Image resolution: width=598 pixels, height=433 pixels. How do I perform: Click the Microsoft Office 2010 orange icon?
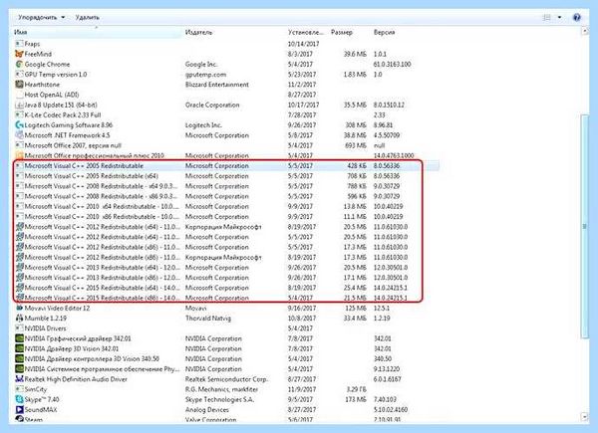[19, 155]
